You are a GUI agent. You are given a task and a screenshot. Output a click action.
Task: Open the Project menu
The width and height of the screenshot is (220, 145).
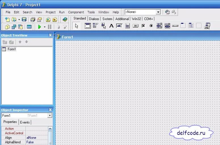[51, 12]
